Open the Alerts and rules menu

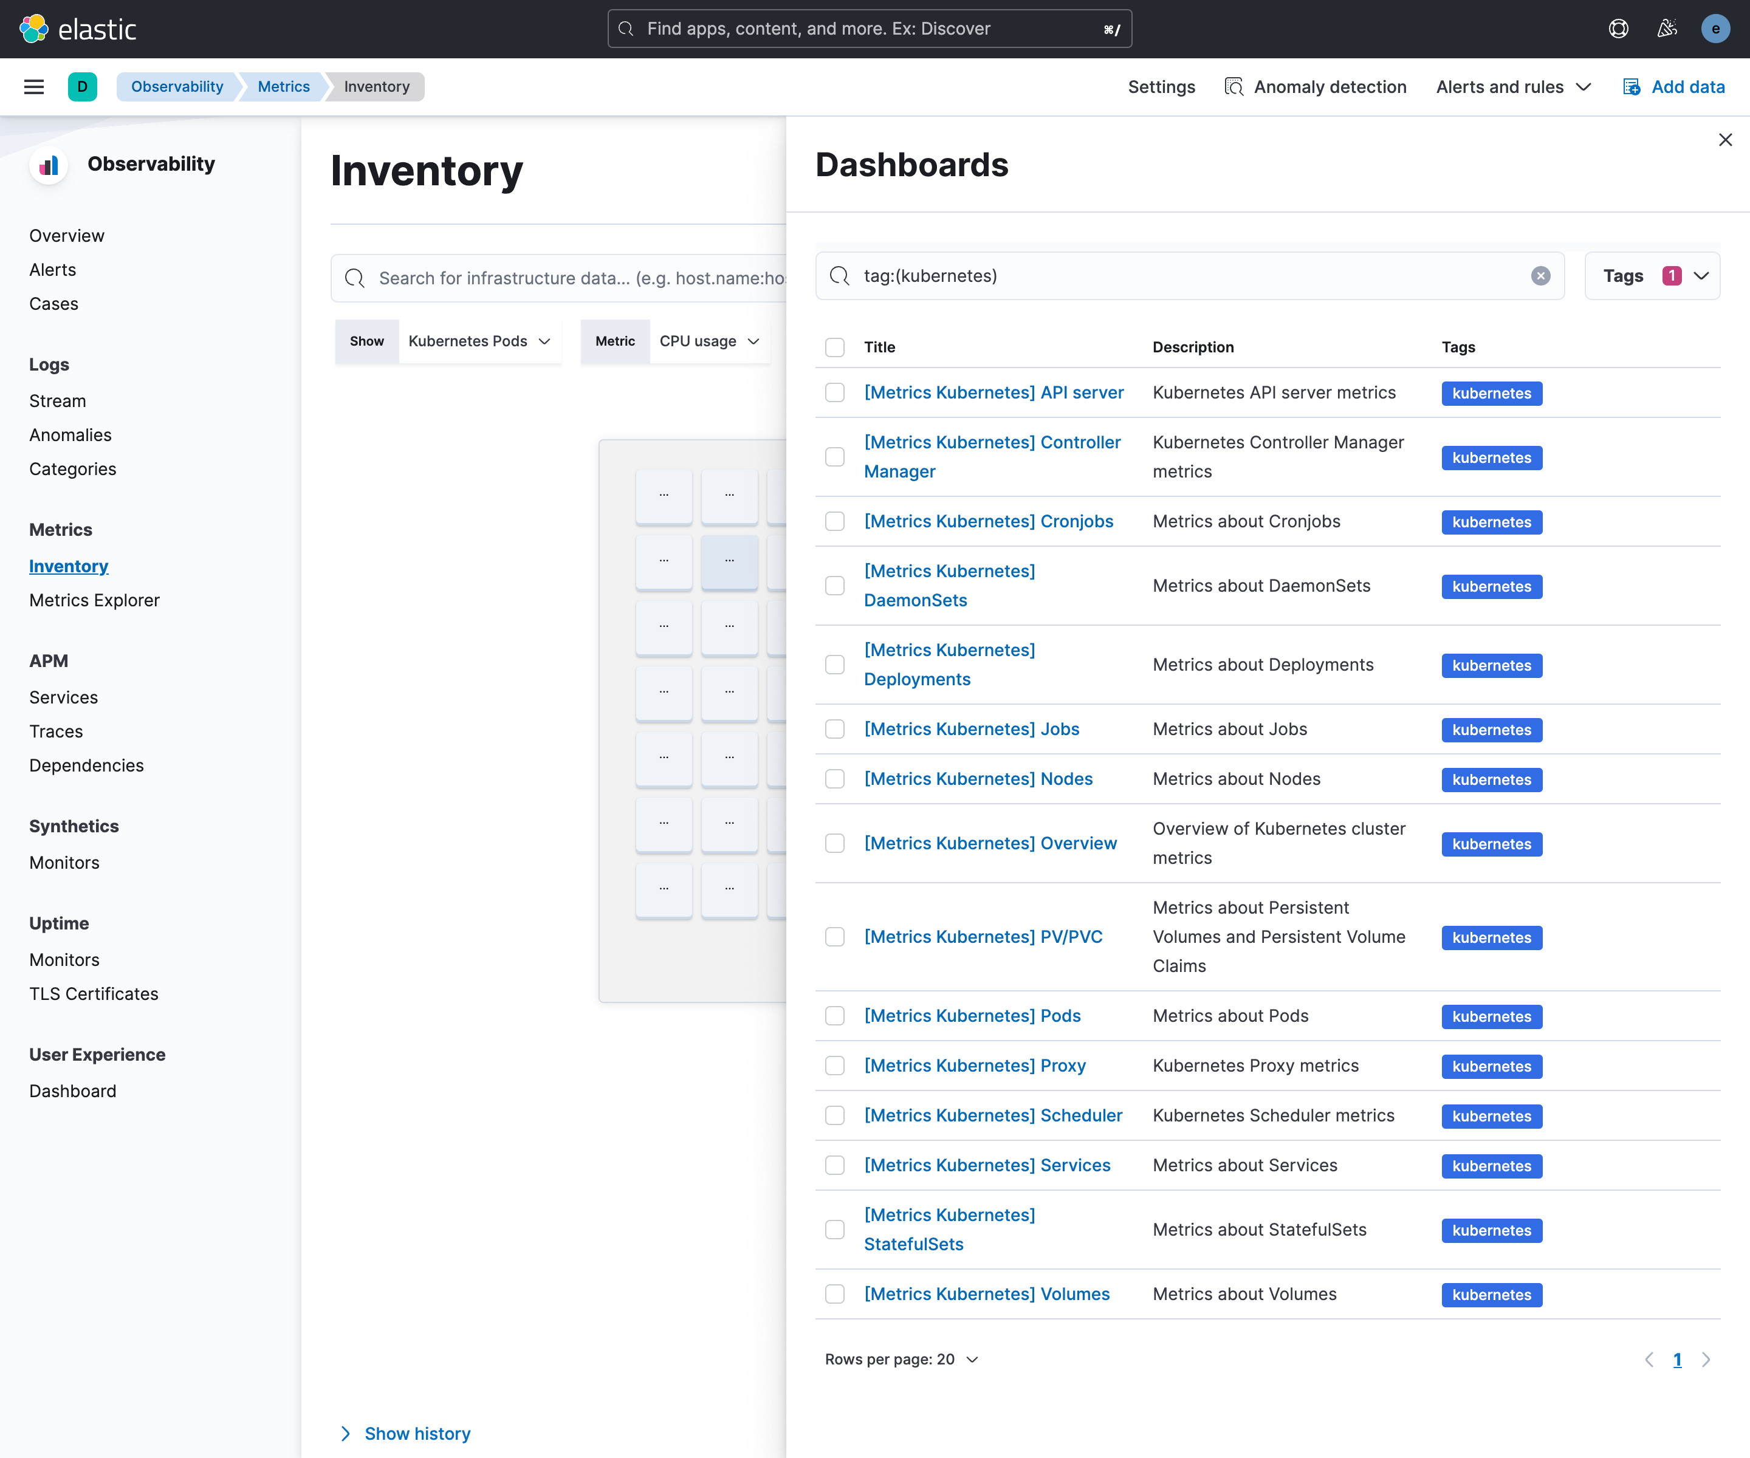[1512, 87]
